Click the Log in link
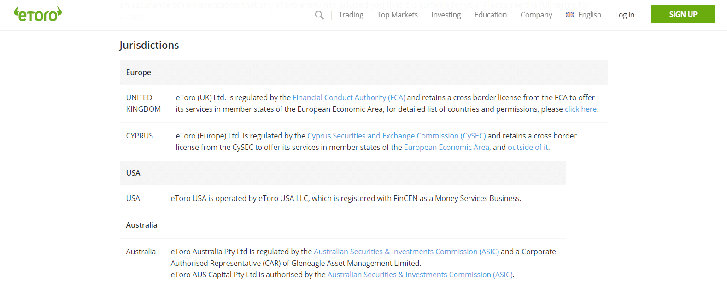Image resolution: width=727 pixels, height=281 pixels. click(x=624, y=15)
